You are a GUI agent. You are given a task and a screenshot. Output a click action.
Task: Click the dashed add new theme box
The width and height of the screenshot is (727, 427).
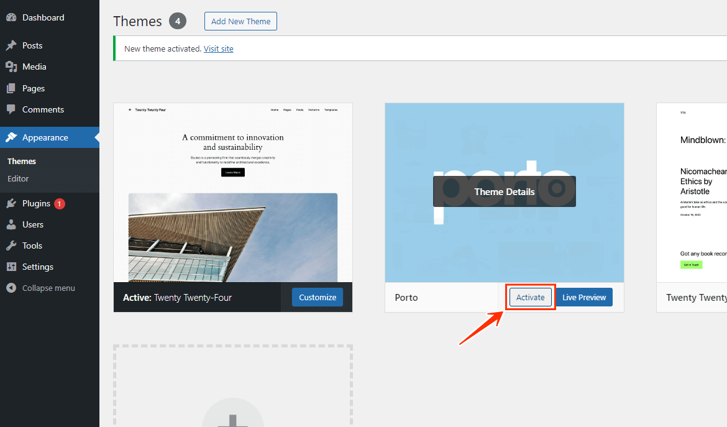(x=233, y=386)
